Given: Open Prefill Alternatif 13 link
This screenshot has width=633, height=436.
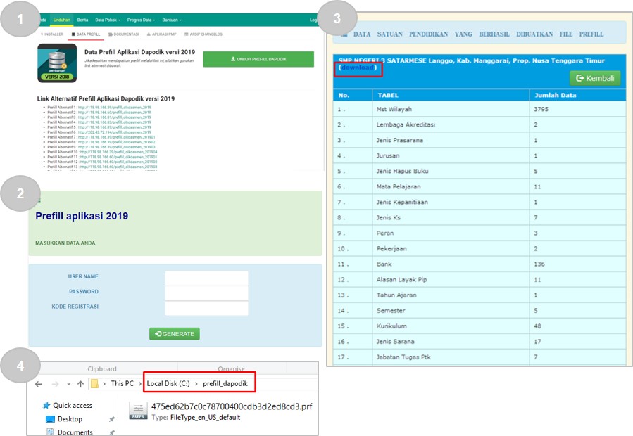Looking at the screenshot, I should click(x=119, y=167).
